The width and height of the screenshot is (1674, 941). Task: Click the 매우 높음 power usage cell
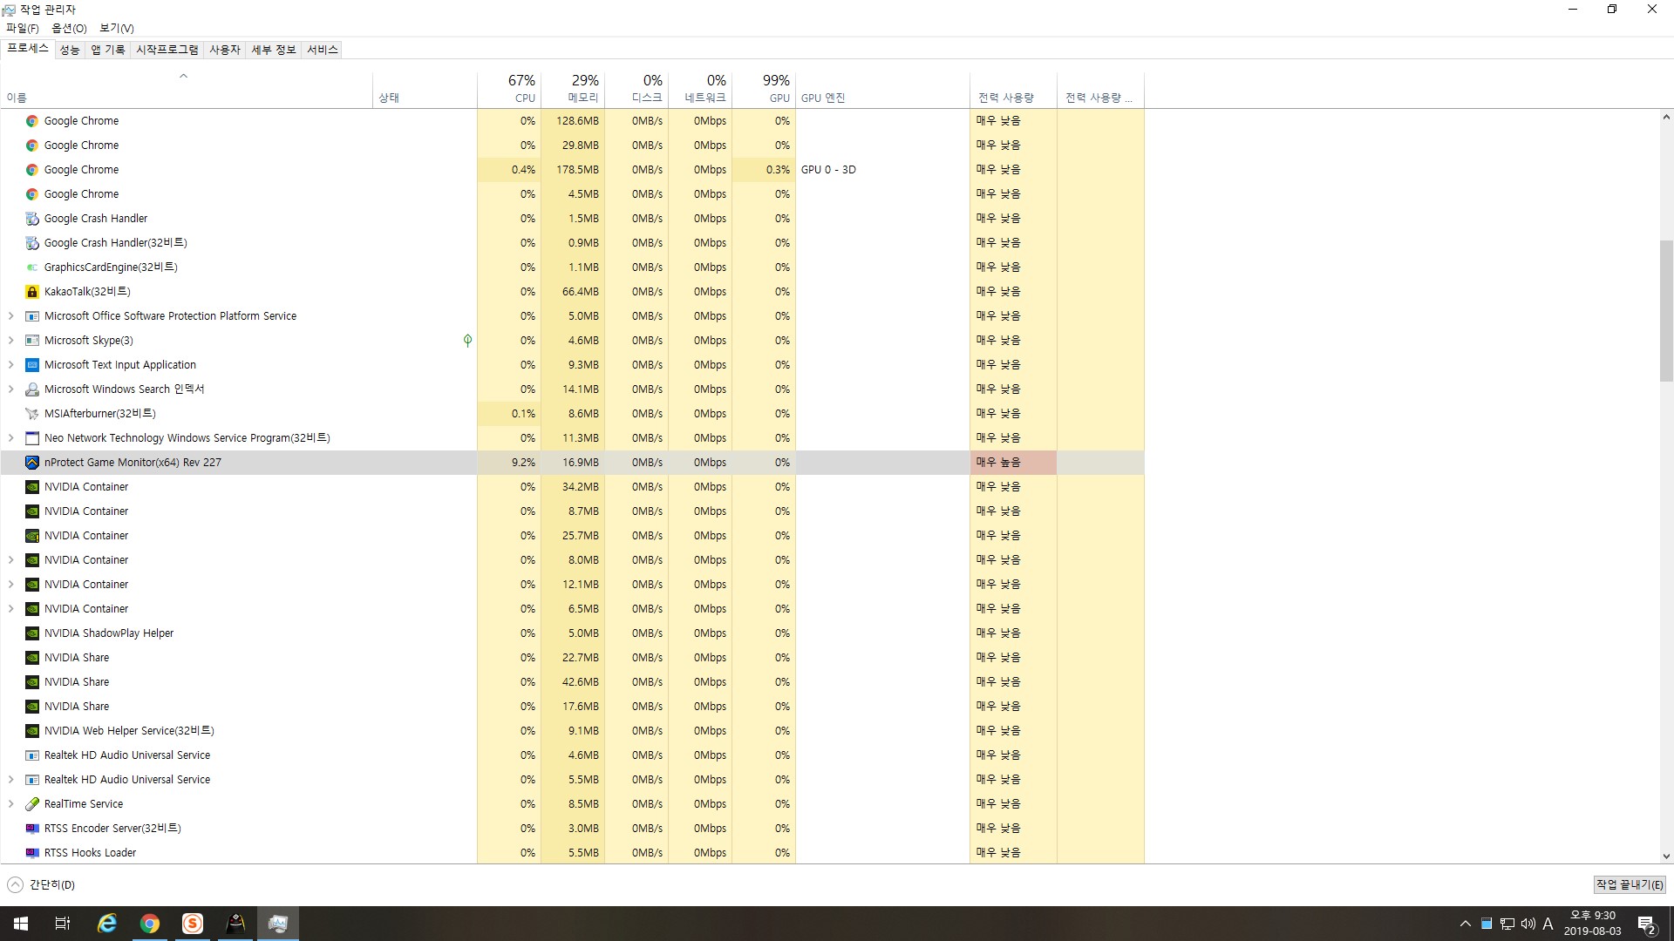(1013, 463)
